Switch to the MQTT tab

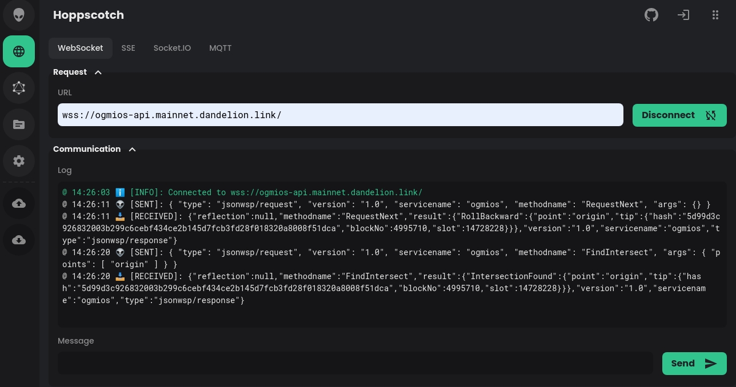click(x=220, y=48)
